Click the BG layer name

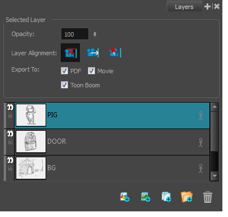51,168
